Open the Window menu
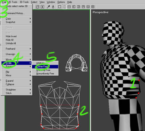The image size is (145, 131). [x=51, y=2]
